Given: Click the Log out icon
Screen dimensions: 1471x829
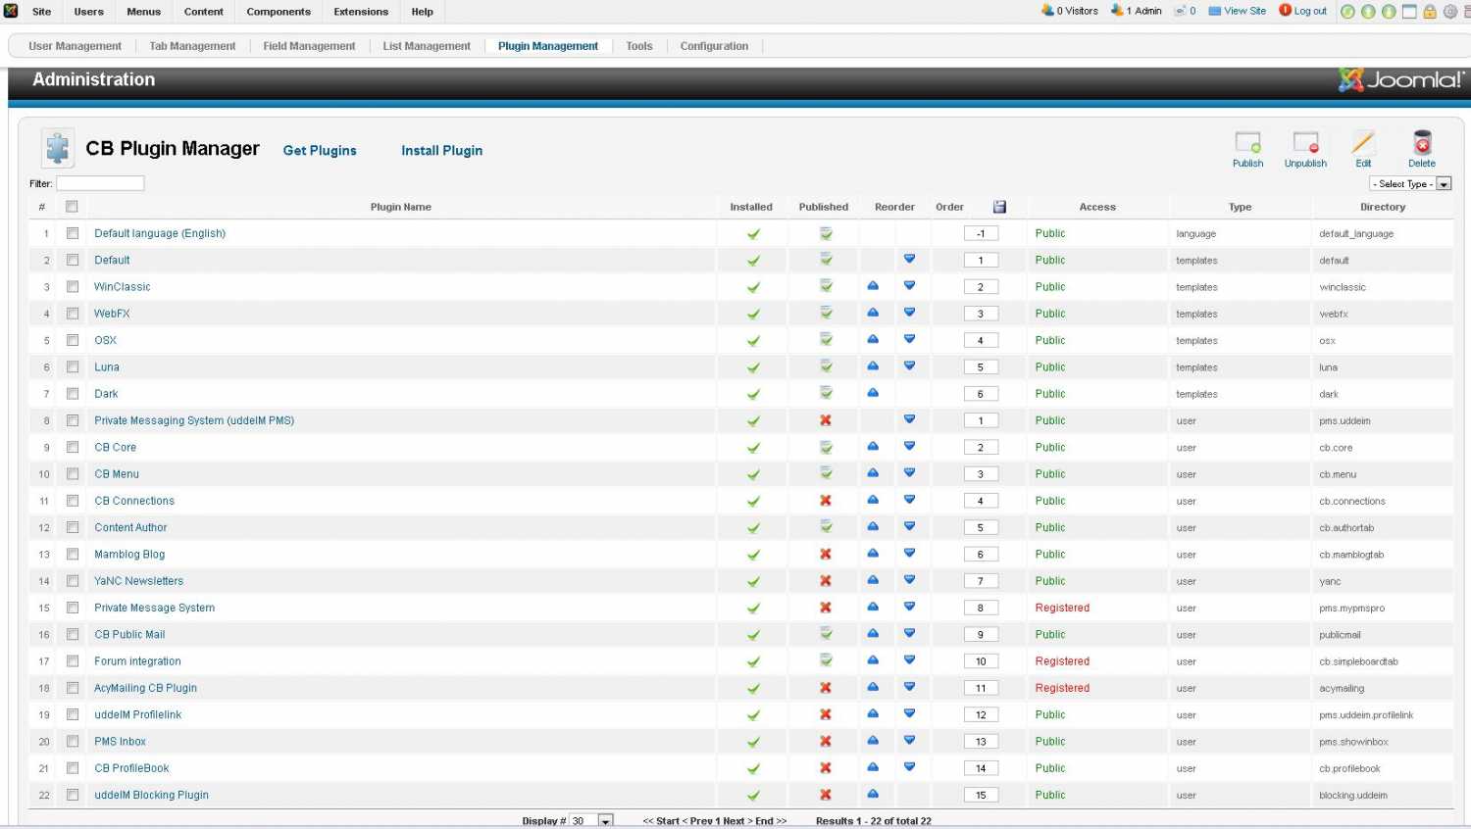Looking at the screenshot, I should (1285, 11).
